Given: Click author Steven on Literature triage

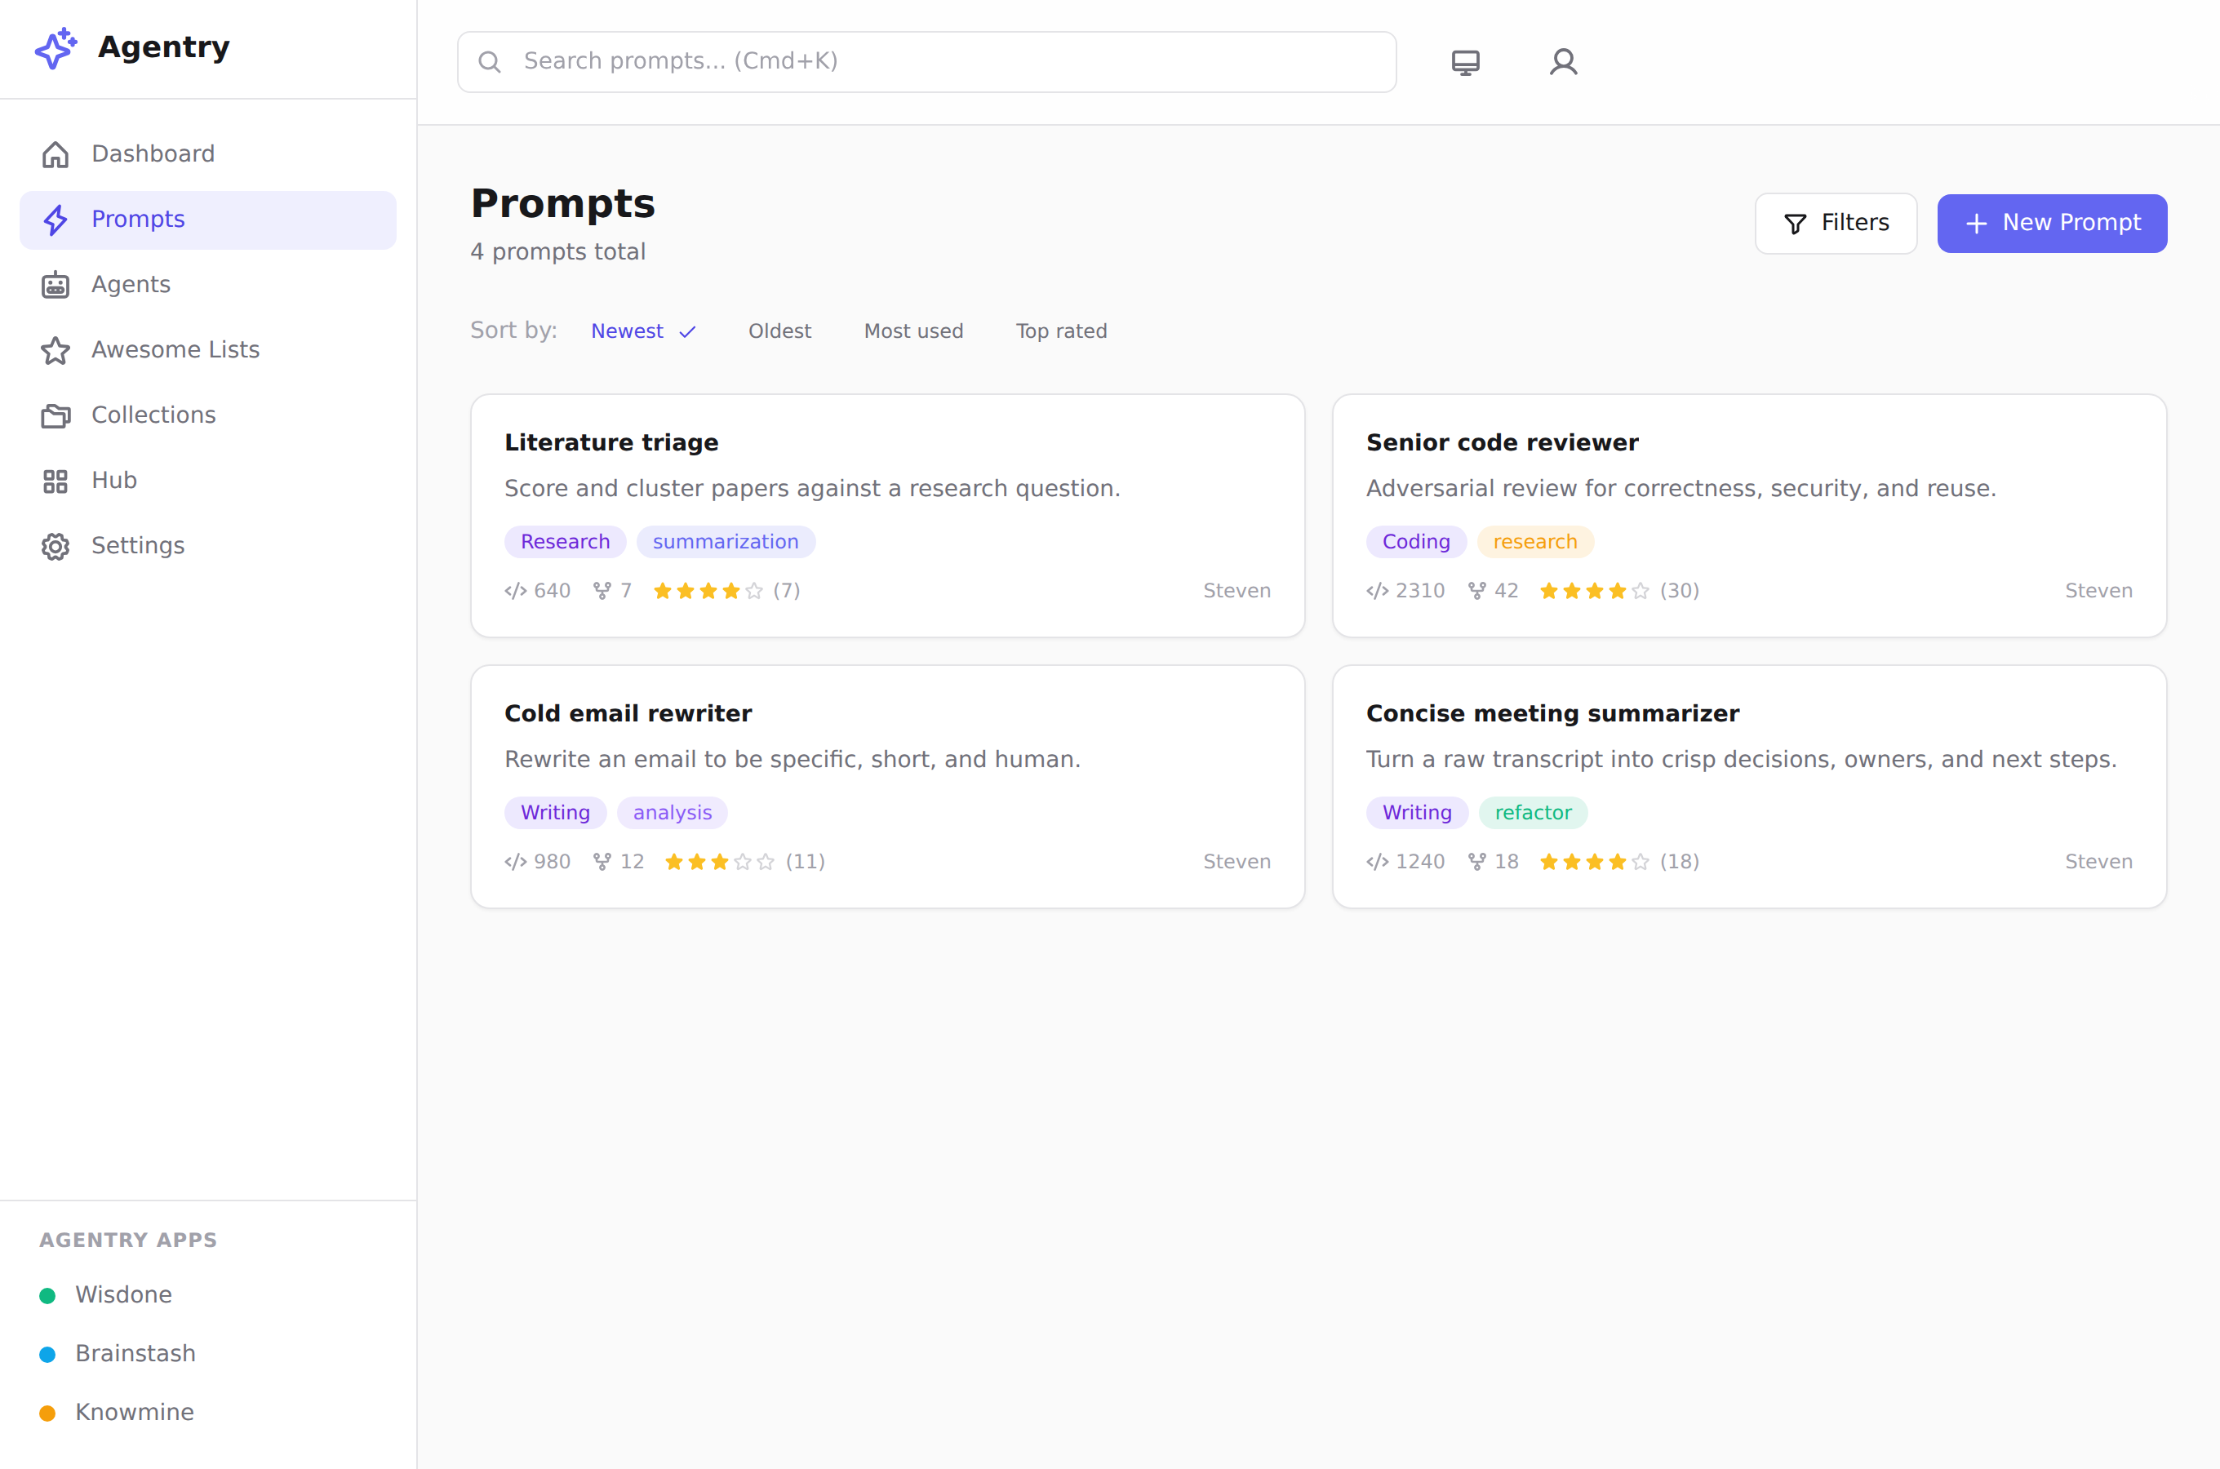Looking at the screenshot, I should [x=1237, y=590].
